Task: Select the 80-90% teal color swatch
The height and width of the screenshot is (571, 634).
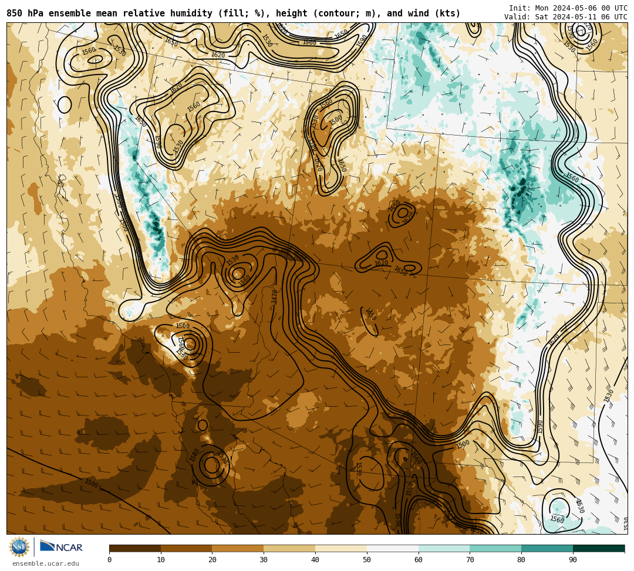Action: pyautogui.click(x=548, y=548)
